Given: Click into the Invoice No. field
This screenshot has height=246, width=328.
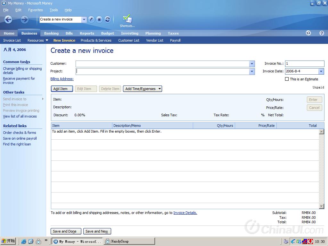Looking at the screenshot, I should pyautogui.click(x=305, y=64).
